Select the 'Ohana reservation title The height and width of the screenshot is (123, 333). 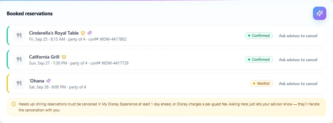coord(36,81)
